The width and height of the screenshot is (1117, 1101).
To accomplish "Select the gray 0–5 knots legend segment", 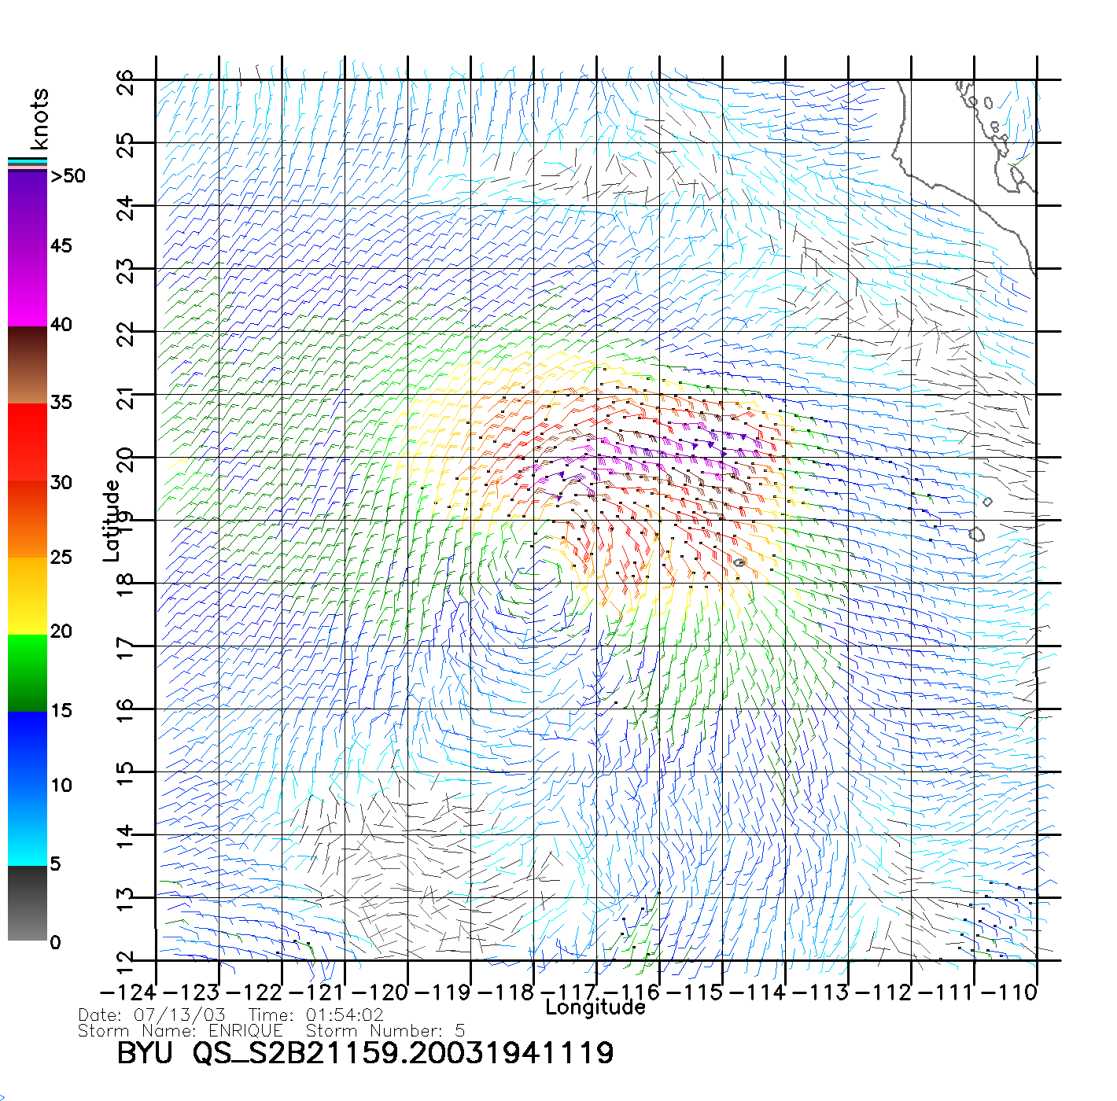I will pos(28,903).
